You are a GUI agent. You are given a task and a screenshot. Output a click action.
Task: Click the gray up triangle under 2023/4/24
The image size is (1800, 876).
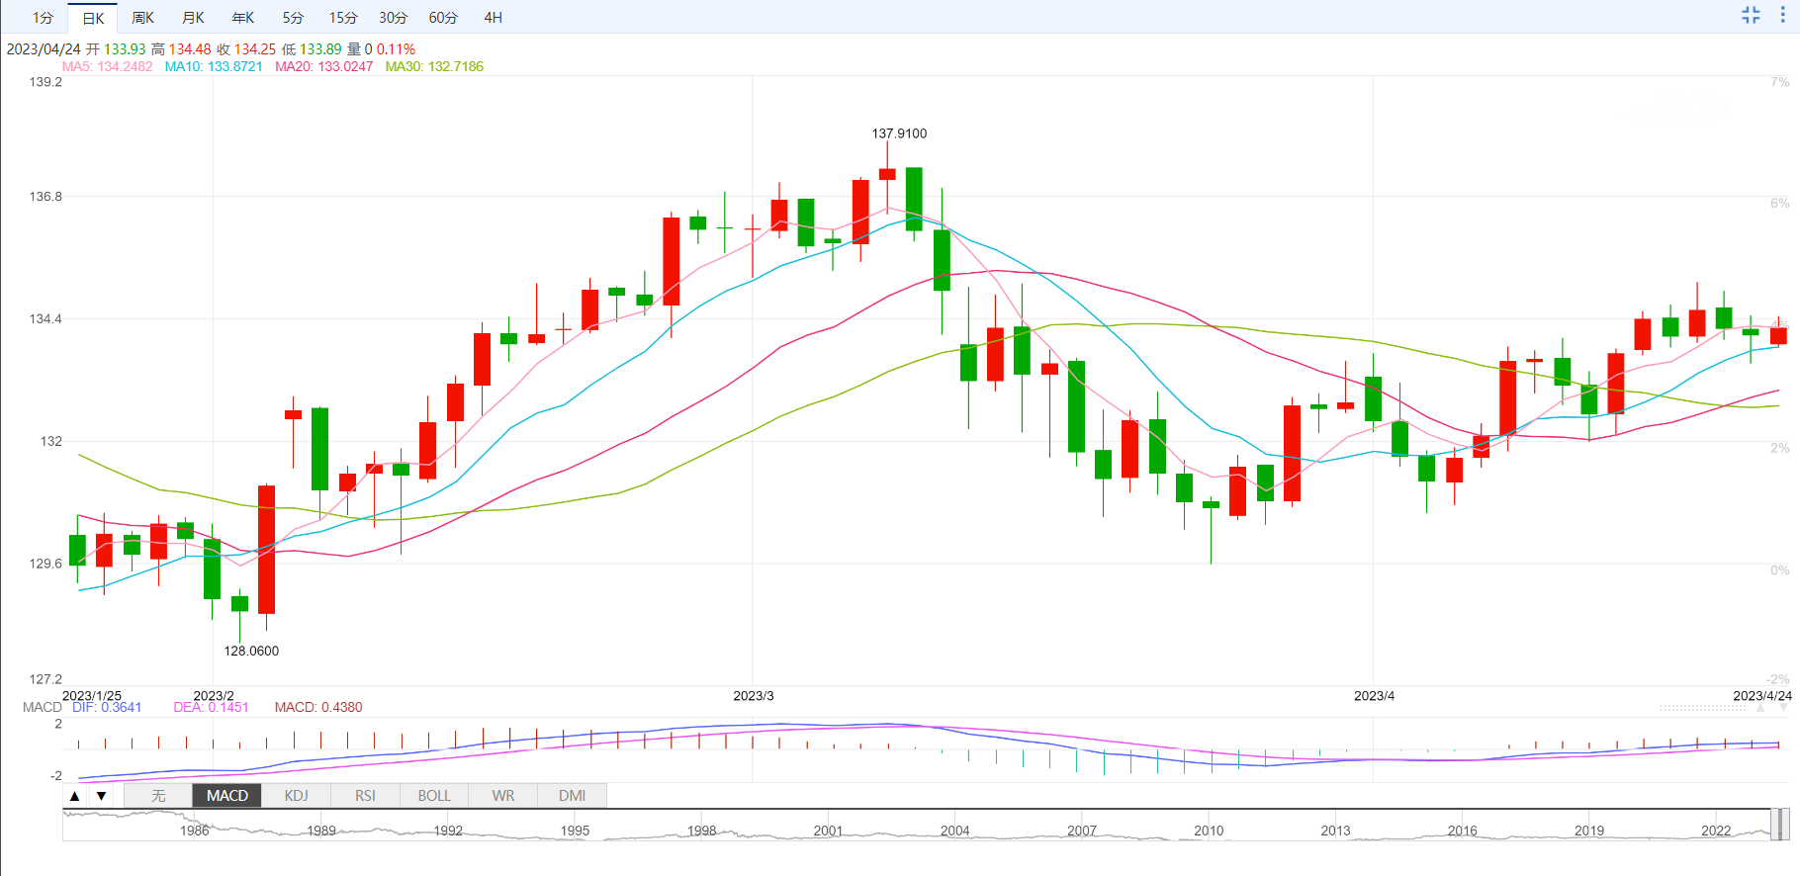[1759, 708]
